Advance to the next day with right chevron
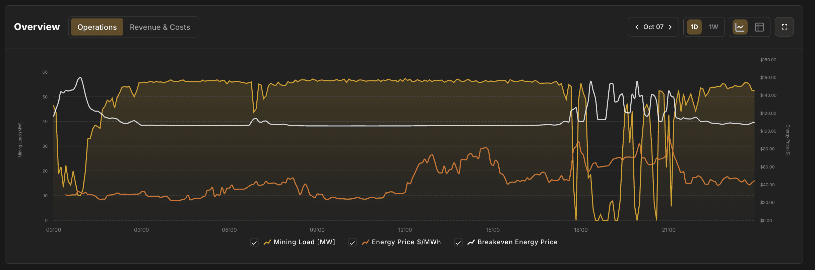Viewport: 815px width, 270px height. (670, 27)
